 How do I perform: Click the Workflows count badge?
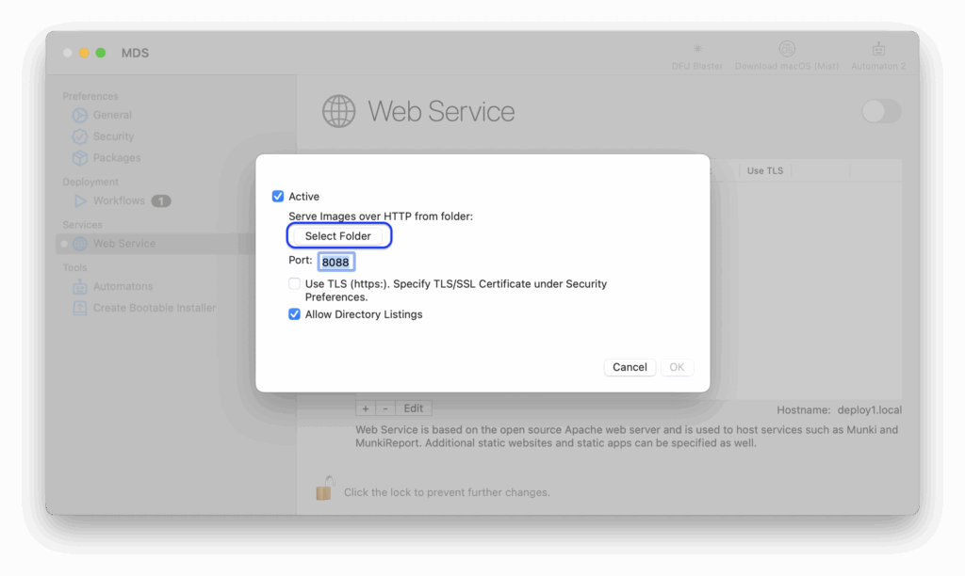161,201
